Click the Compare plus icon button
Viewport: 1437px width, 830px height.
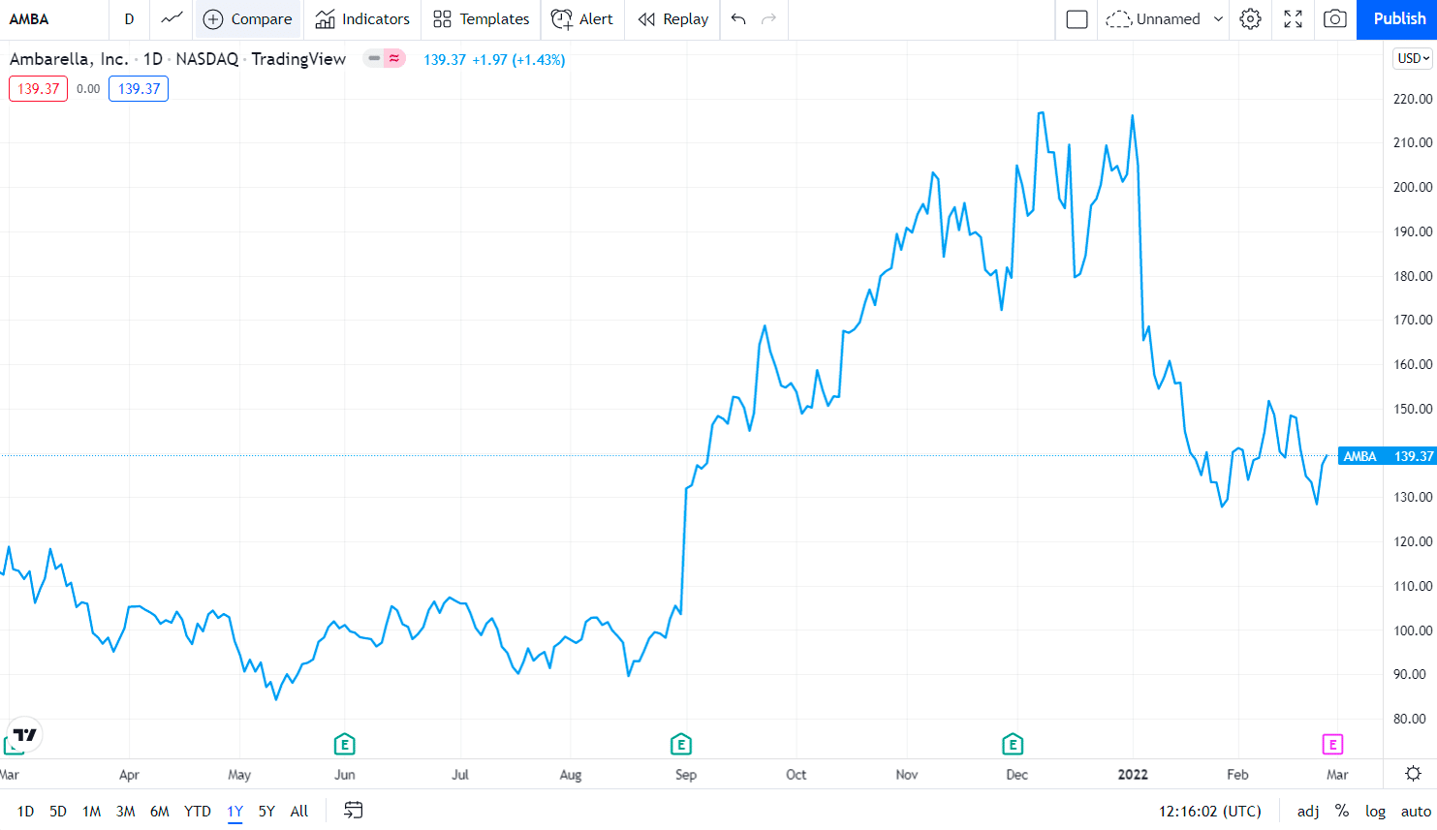(x=248, y=18)
